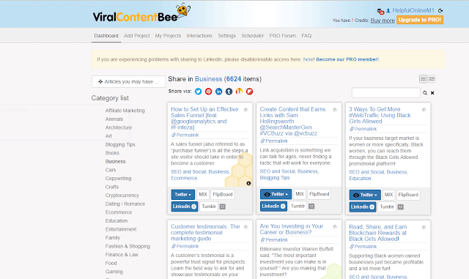Open Twitter dropdown on 3 Ways card
The image size is (469, 279).
tap(365, 195)
